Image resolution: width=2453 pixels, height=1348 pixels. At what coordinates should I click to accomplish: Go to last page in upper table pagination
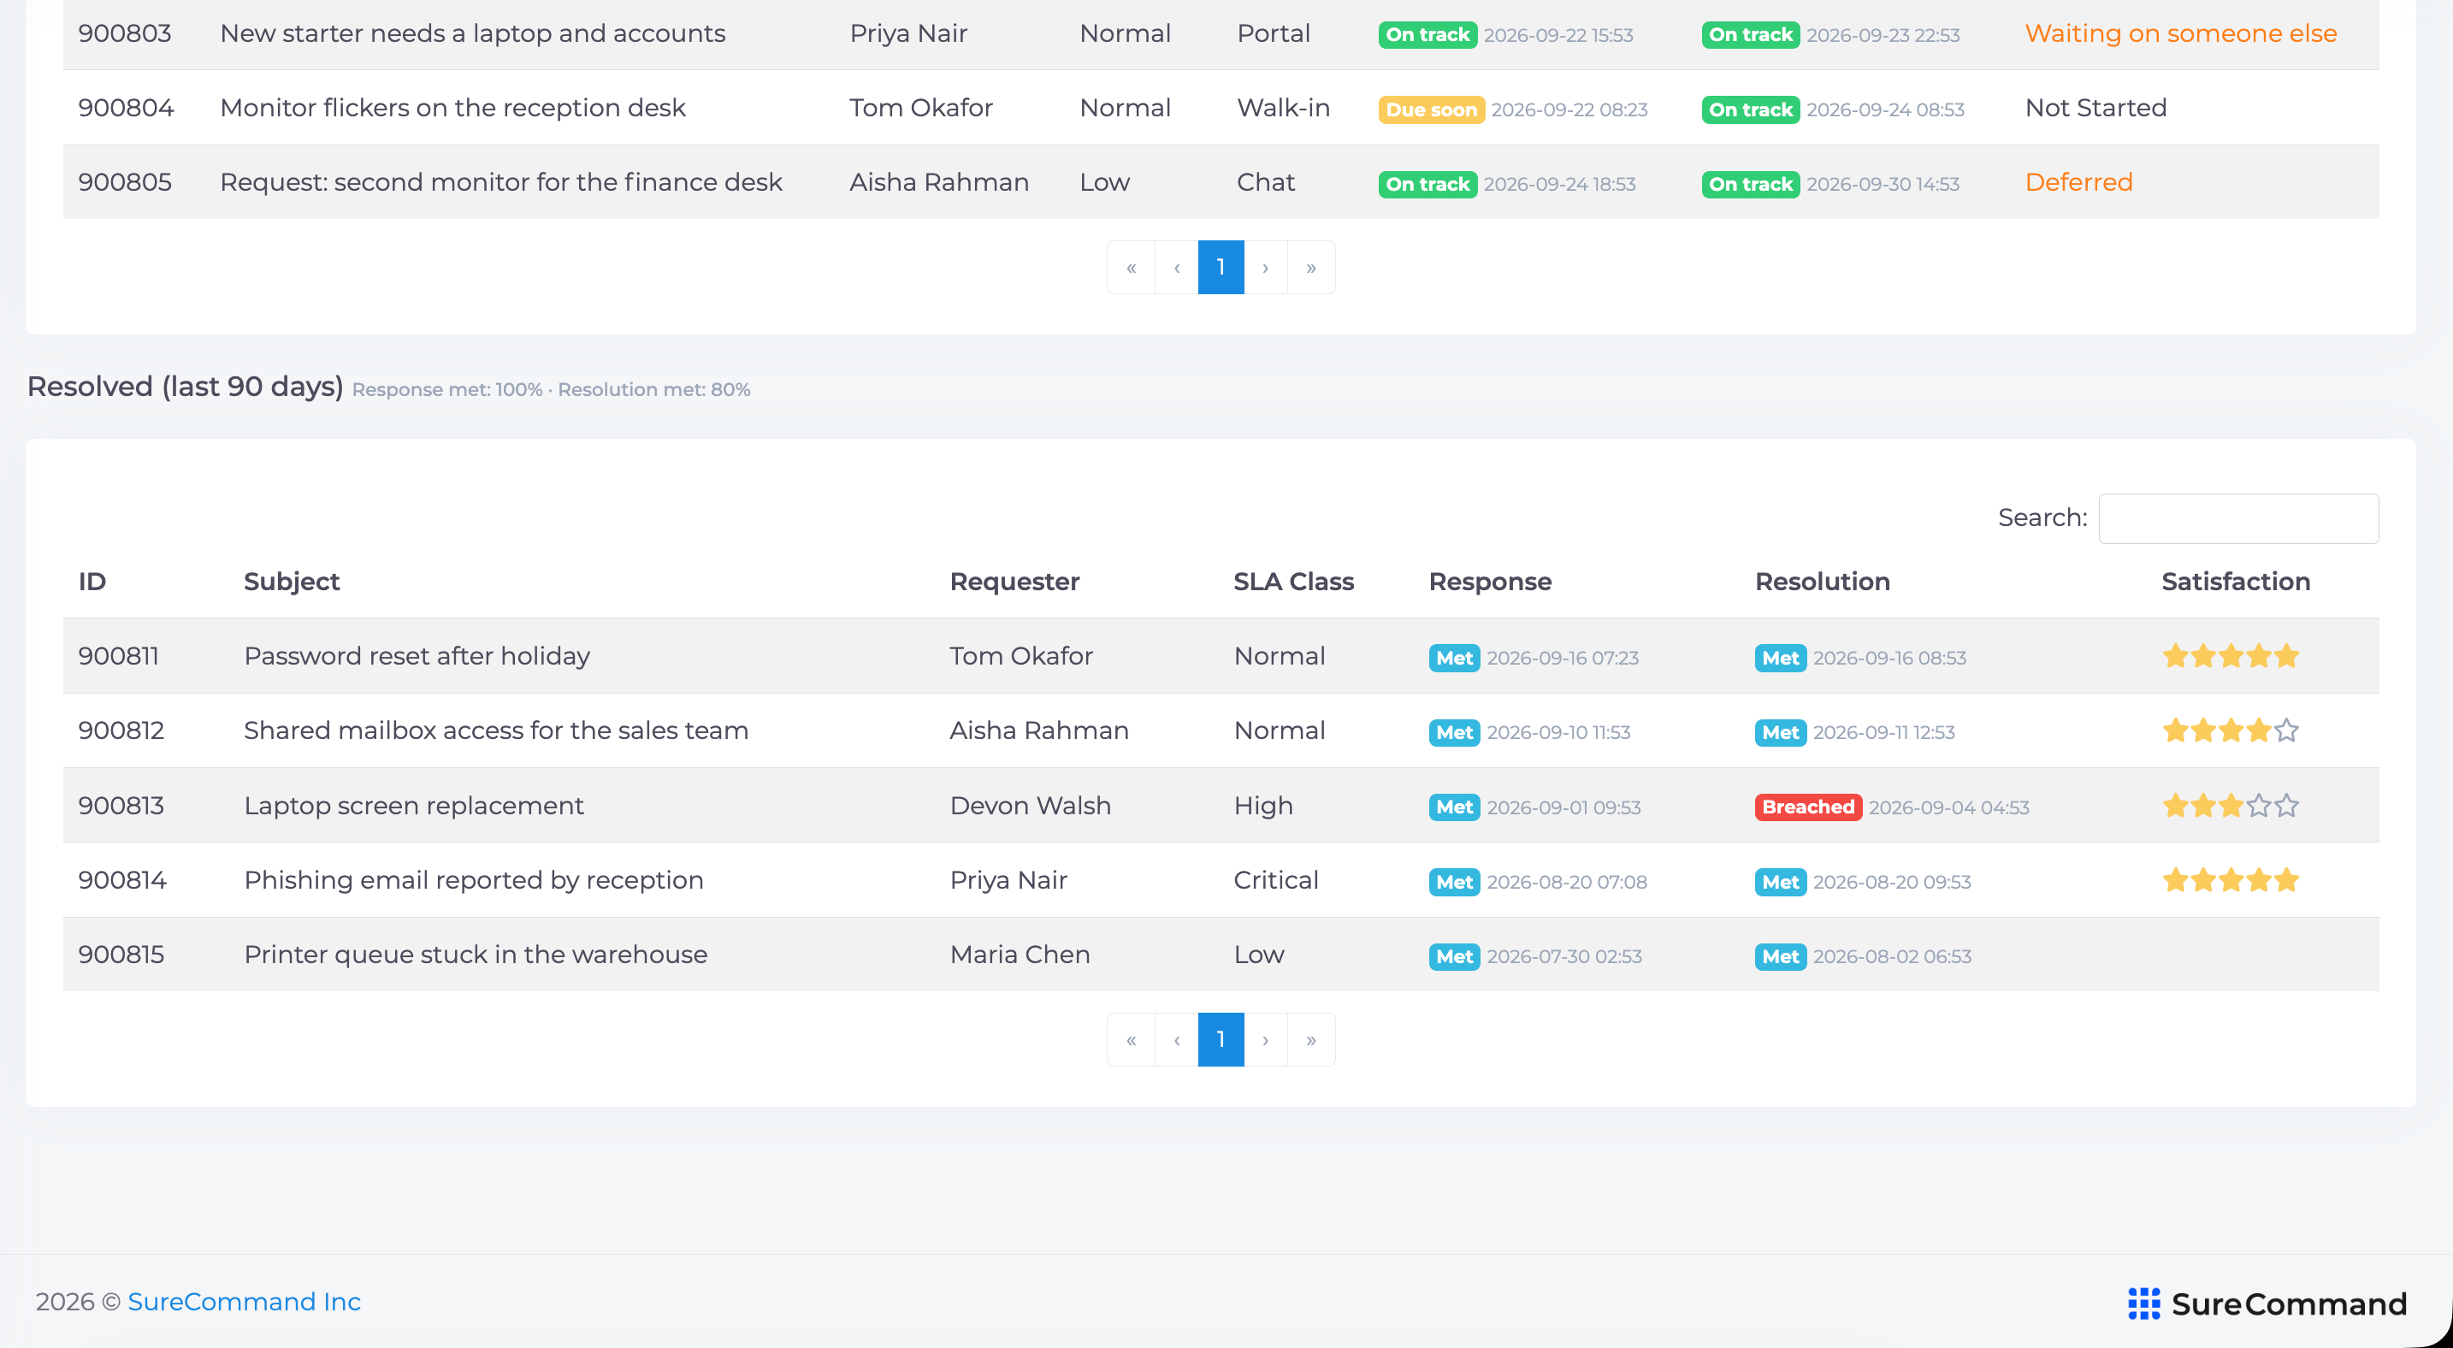click(1311, 268)
